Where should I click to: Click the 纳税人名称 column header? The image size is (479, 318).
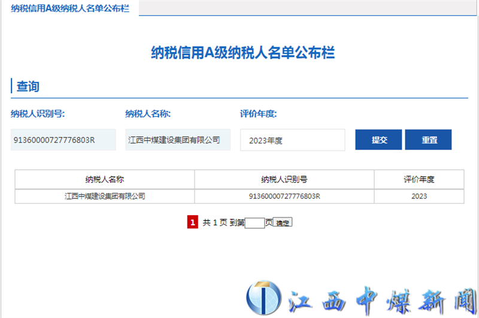[104, 179]
